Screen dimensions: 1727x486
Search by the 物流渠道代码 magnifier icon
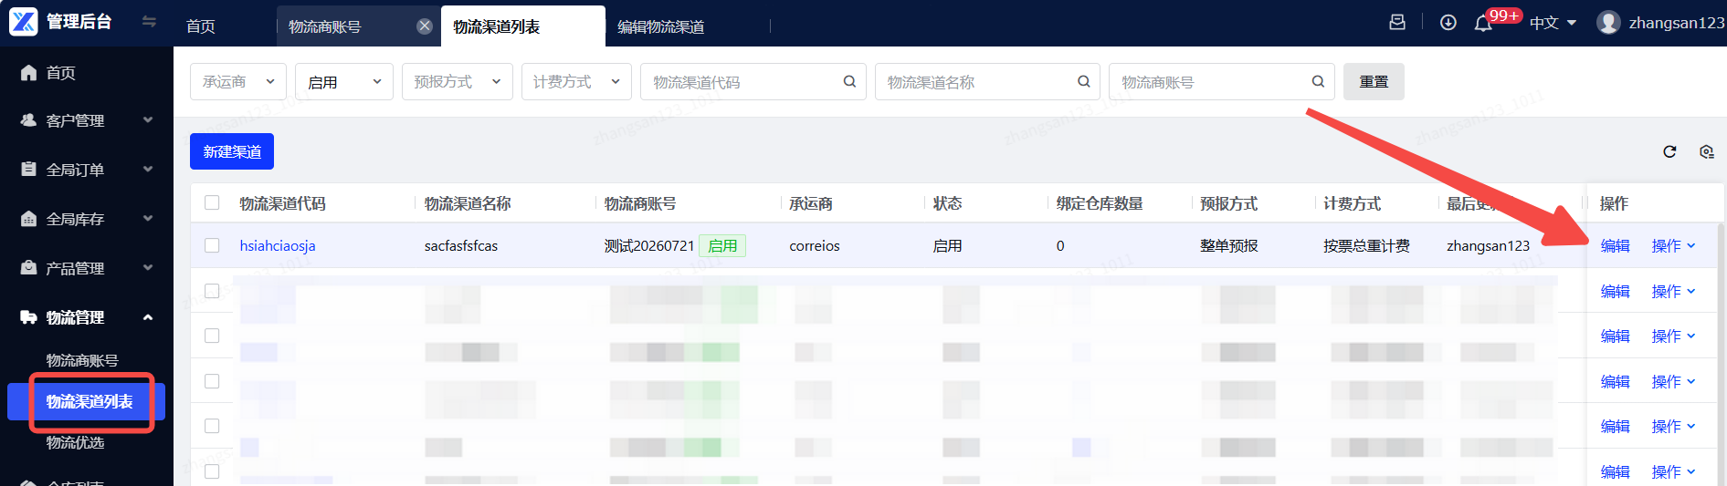click(x=849, y=81)
